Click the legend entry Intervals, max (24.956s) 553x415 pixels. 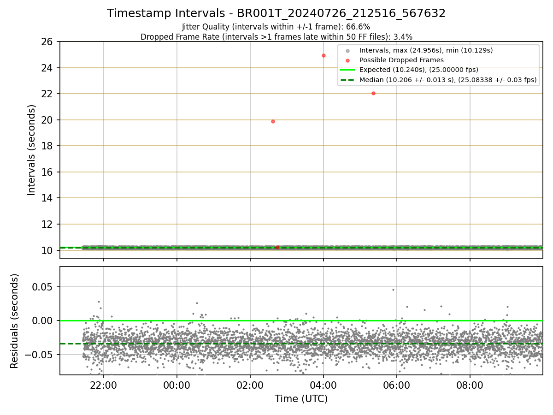click(x=426, y=50)
